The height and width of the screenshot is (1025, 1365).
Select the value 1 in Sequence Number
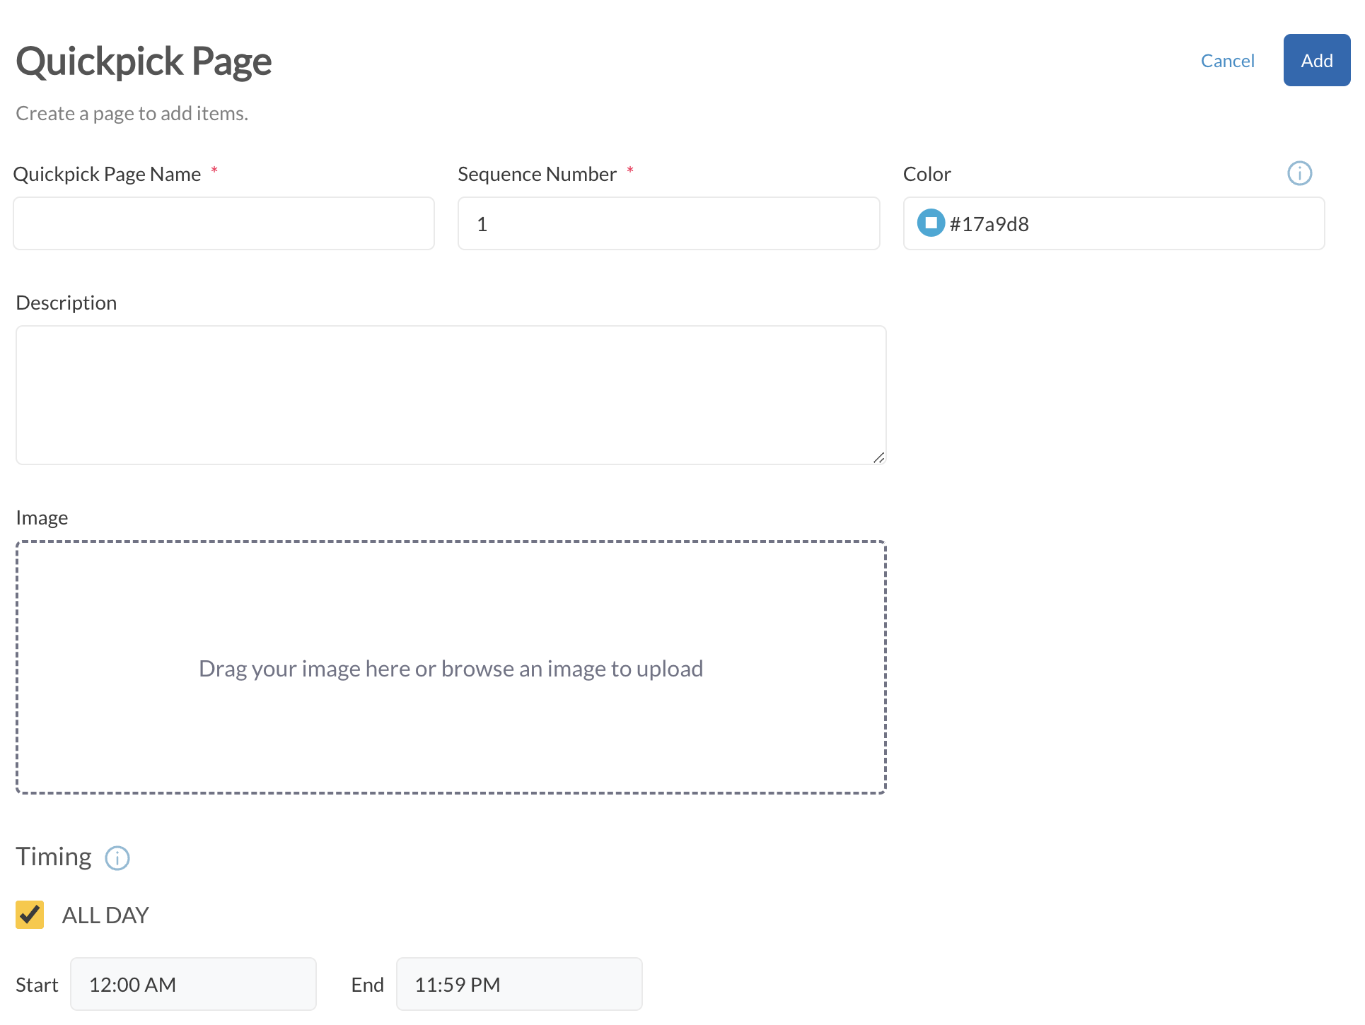[483, 223]
